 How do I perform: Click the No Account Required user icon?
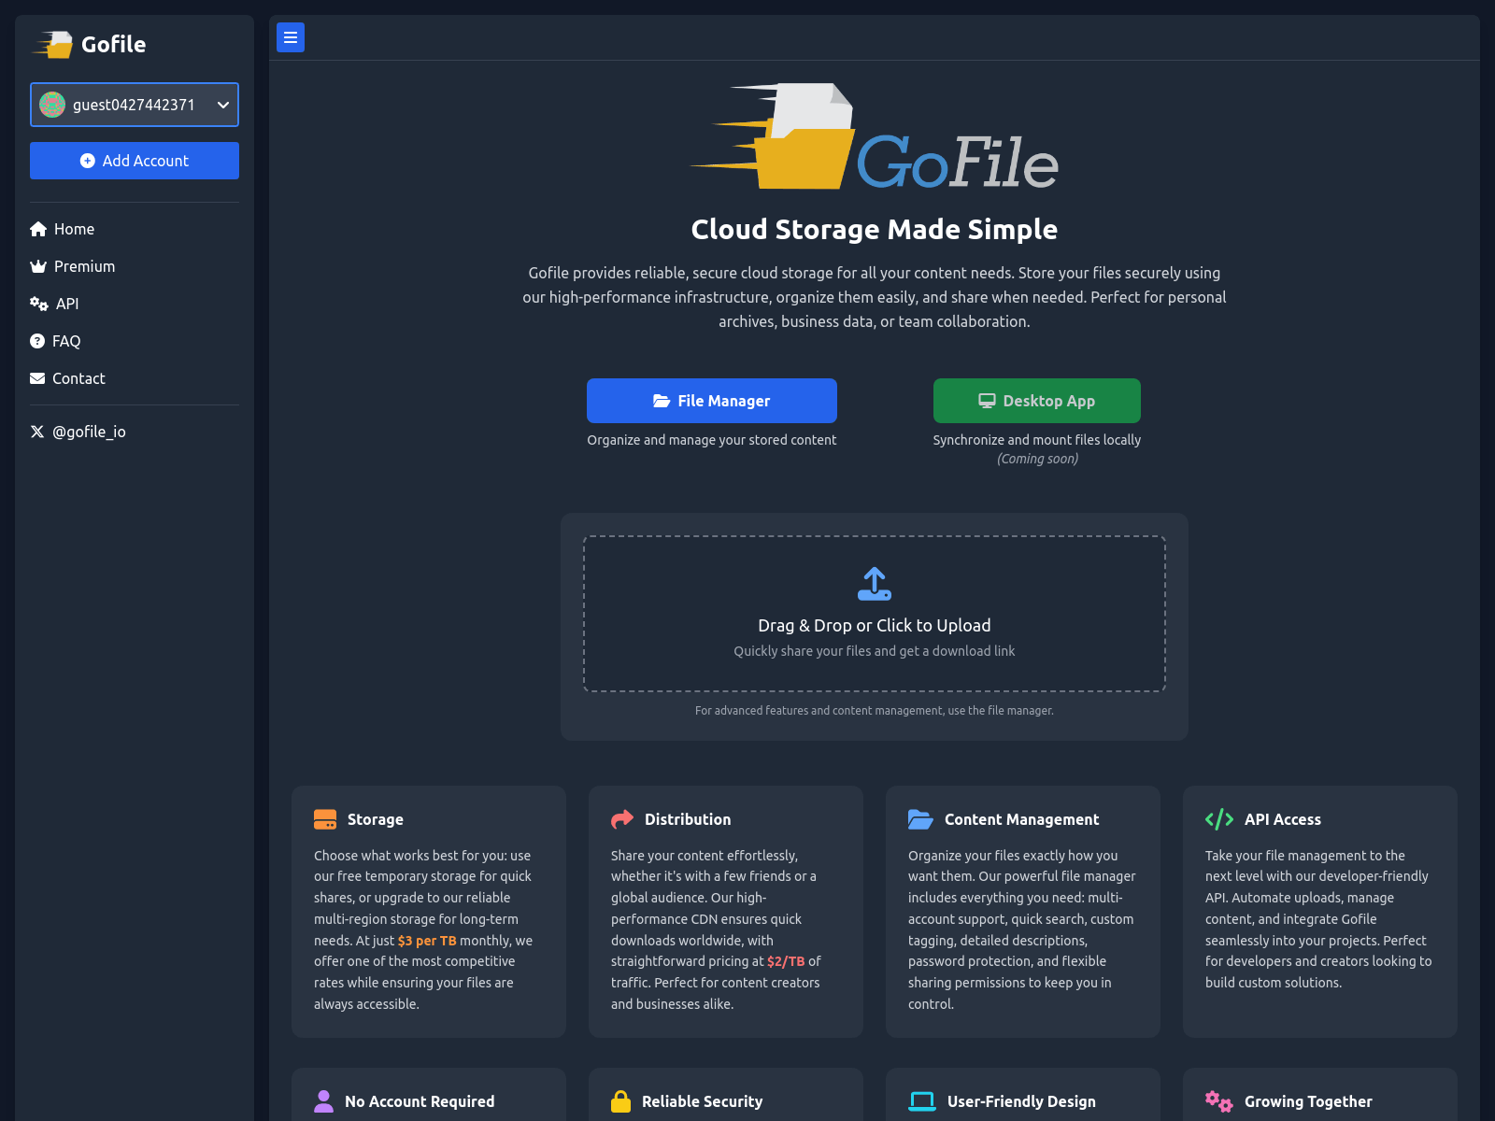click(323, 1101)
